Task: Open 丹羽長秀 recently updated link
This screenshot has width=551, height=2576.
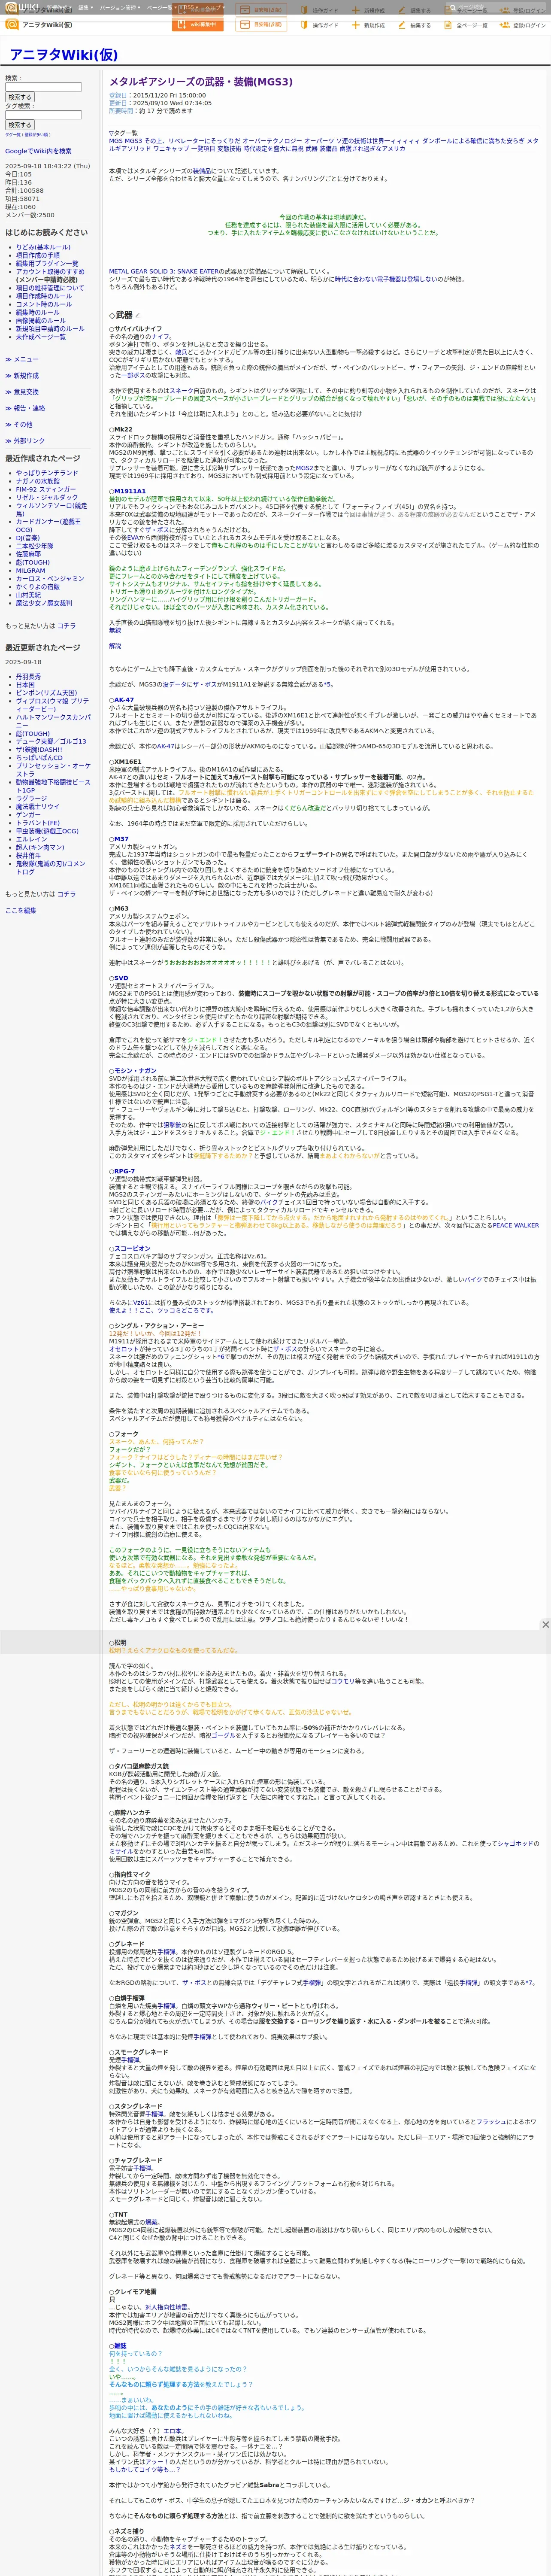Action: [28, 676]
